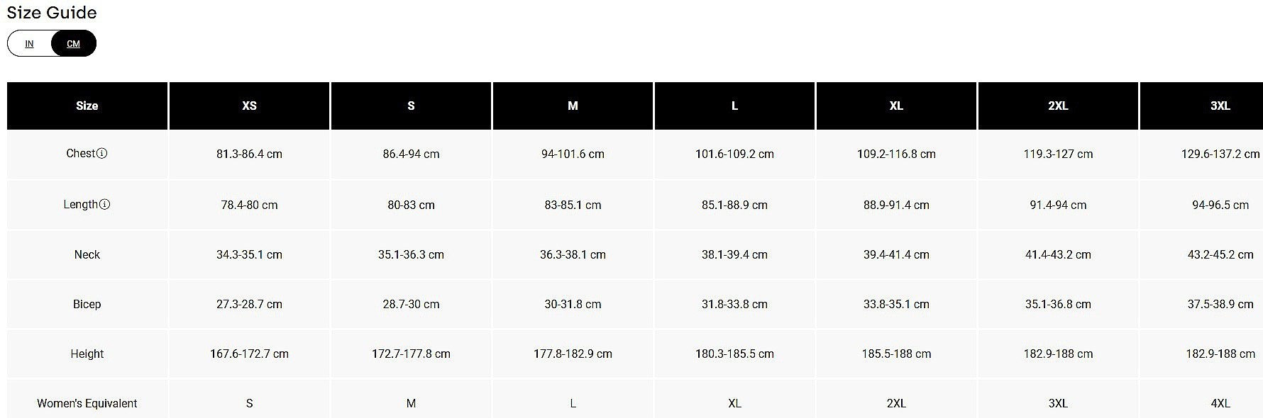Select the XL size column header
Image resolution: width=1263 pixels, height=418 pixels.
[896, 106]
